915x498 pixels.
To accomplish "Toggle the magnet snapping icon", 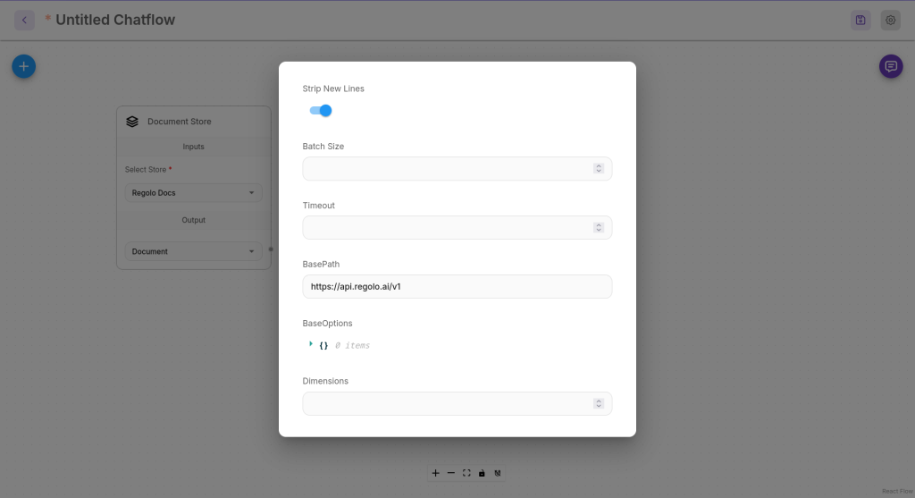I will [497, 473].
